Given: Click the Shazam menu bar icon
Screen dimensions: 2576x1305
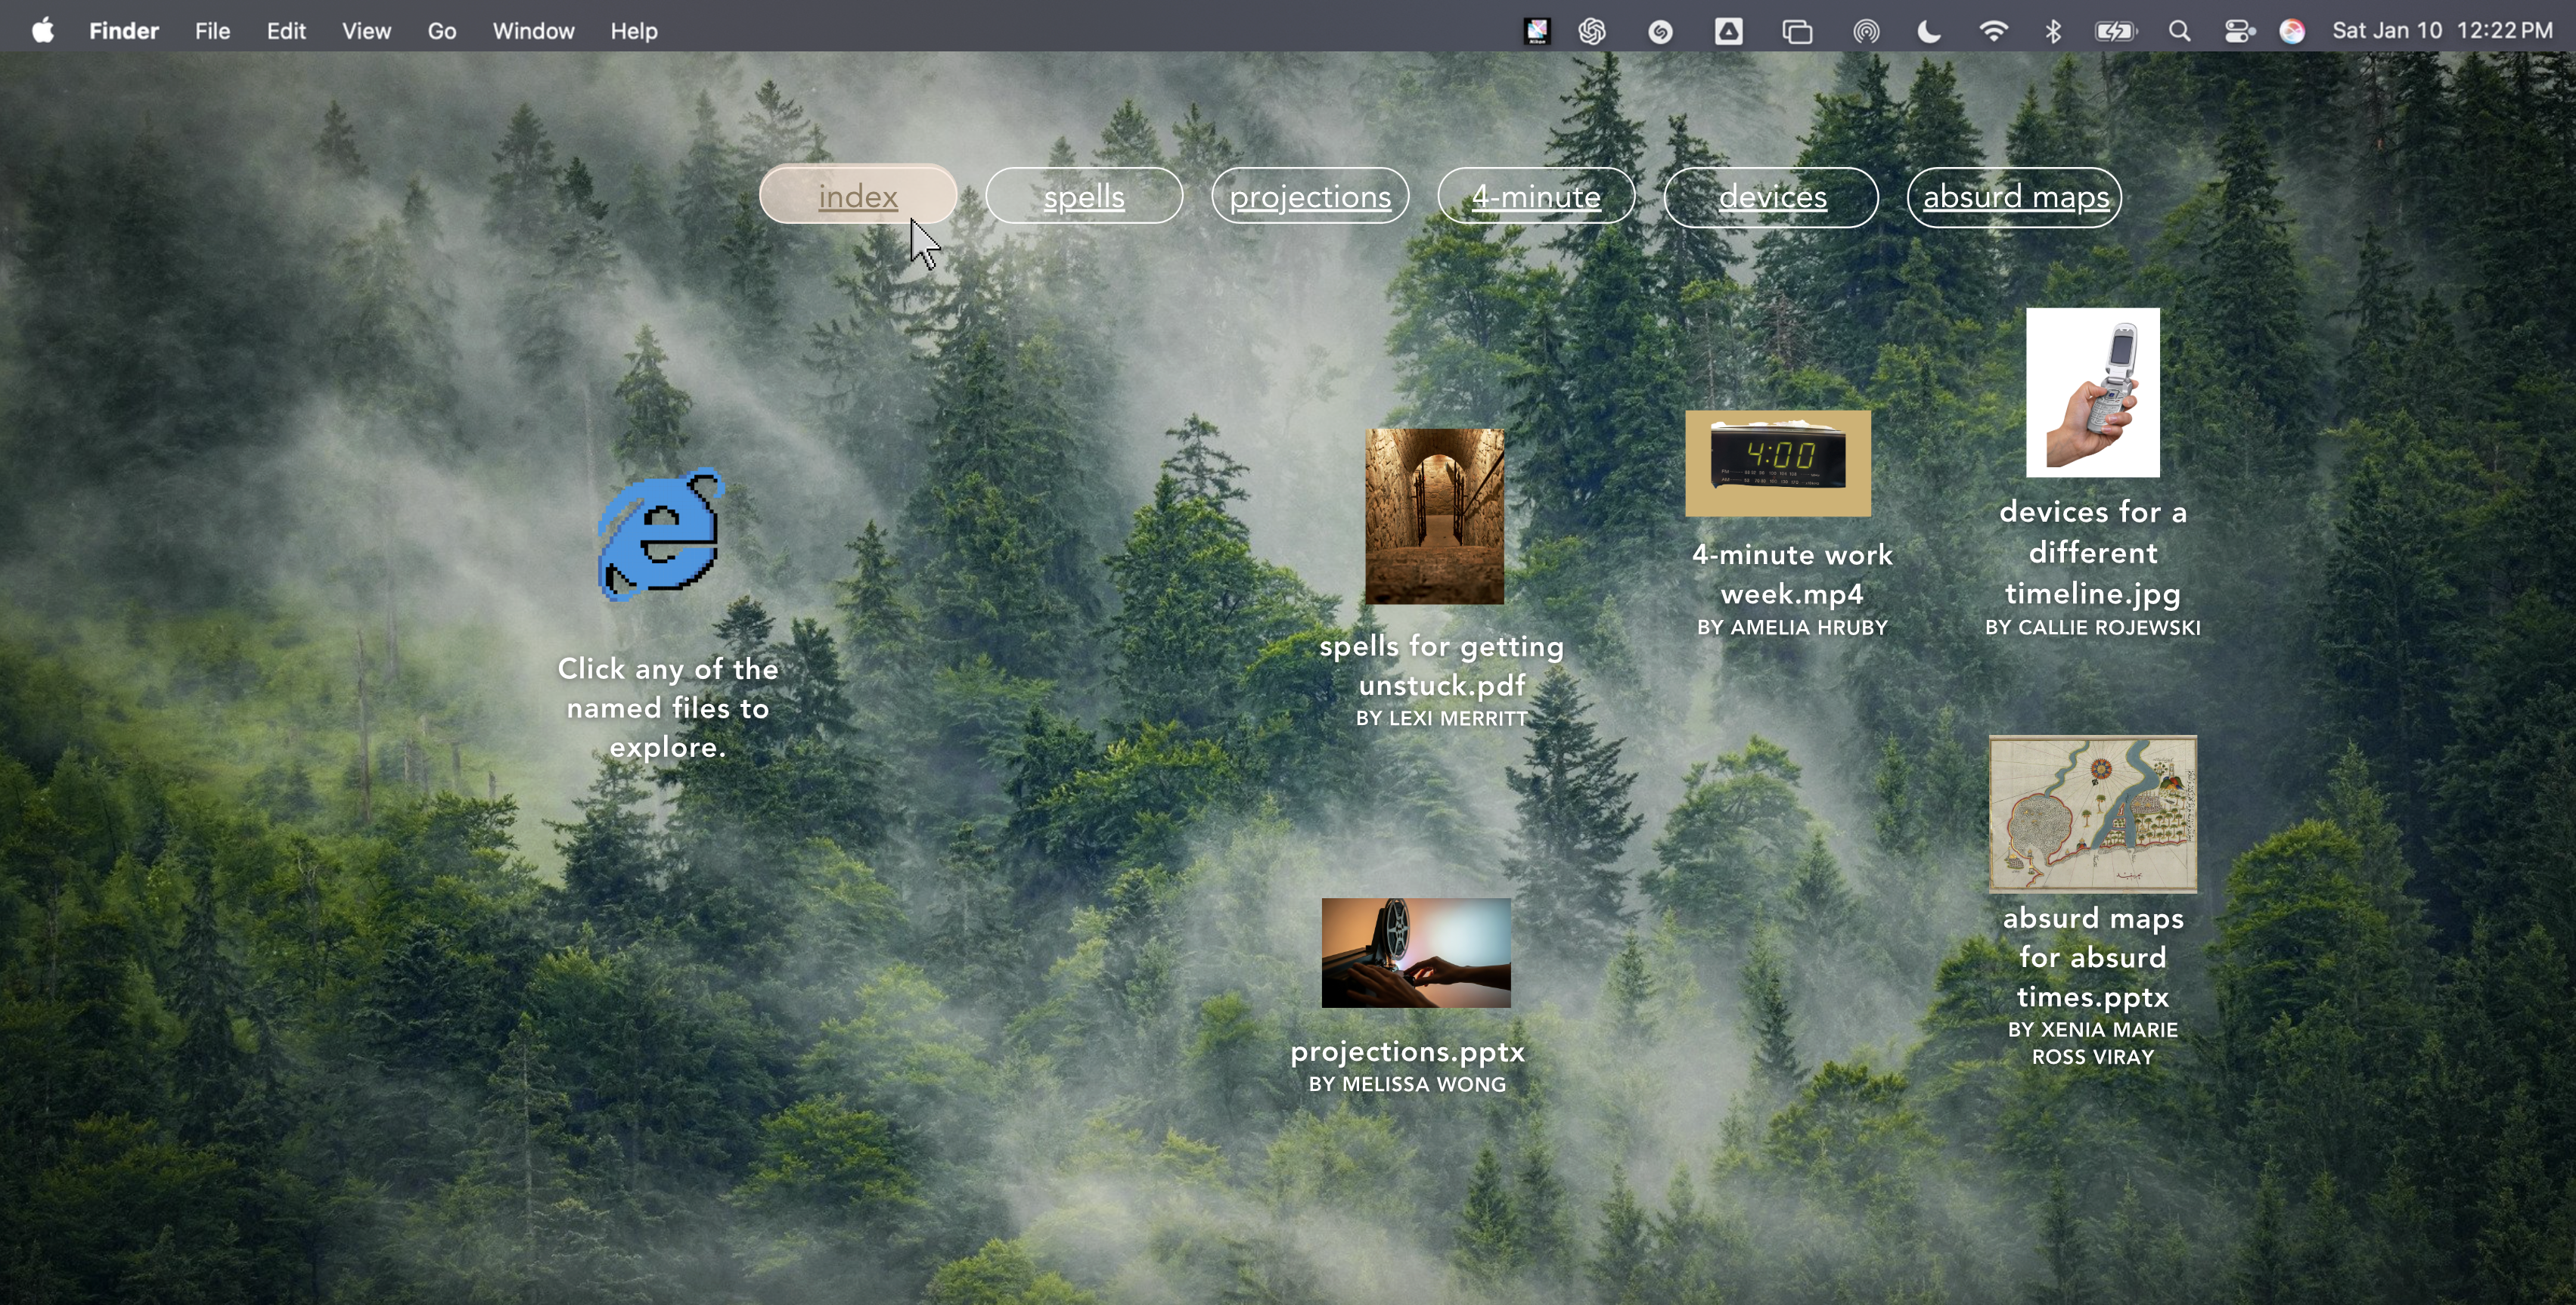Looking at the screenshot, I should (1660, 31).
